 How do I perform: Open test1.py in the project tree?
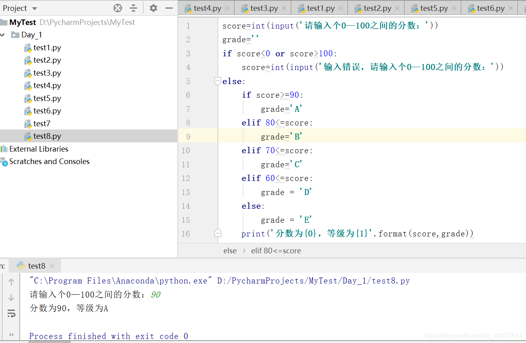click(47, 47)
